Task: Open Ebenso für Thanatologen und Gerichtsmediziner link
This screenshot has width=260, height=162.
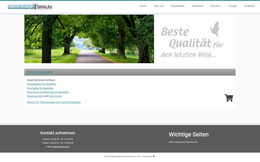Action: 54,102
